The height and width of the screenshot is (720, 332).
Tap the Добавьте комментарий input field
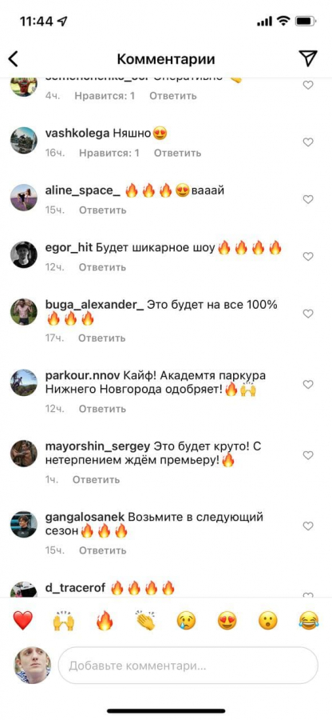pos(188,666)
